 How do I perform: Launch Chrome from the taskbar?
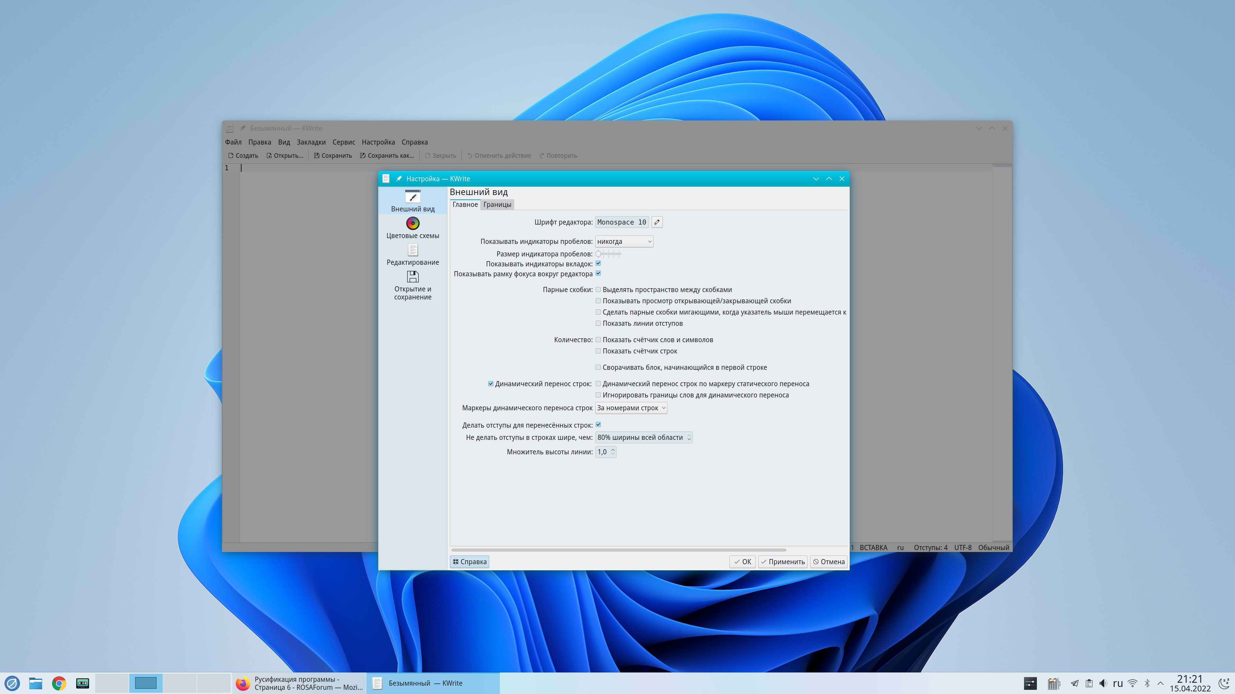[59, 683]
